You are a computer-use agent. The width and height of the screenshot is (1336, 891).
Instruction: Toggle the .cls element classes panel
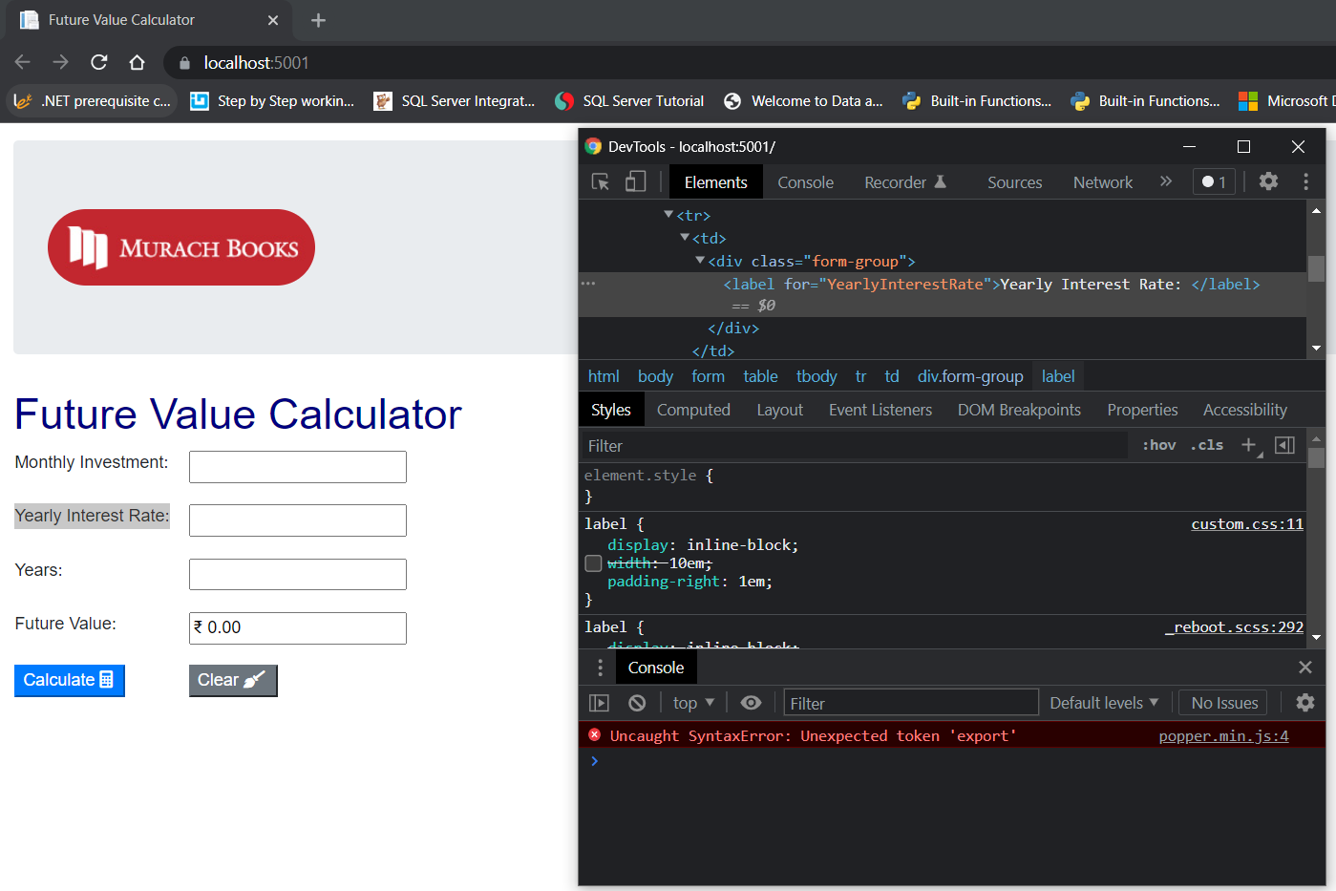click(x=1207, y=445)
